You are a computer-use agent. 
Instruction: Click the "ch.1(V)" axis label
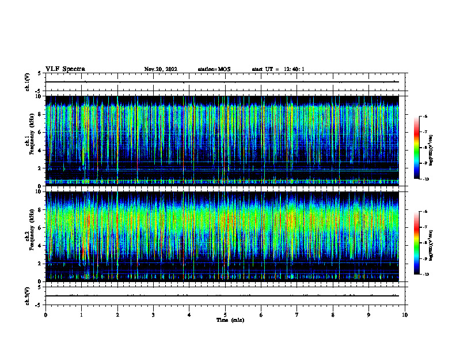[27, 82]
